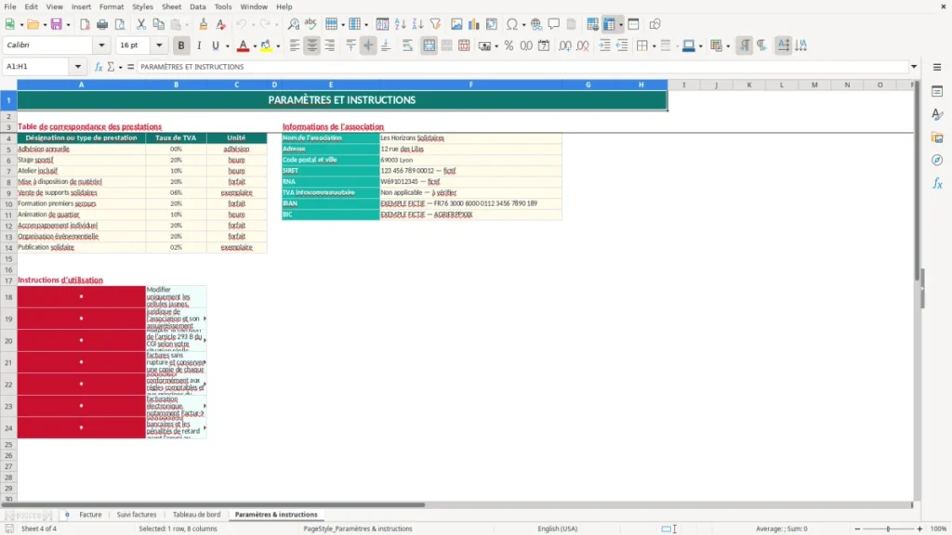Open the Name Box dropdown
The image size is (952, 535).
78,67
